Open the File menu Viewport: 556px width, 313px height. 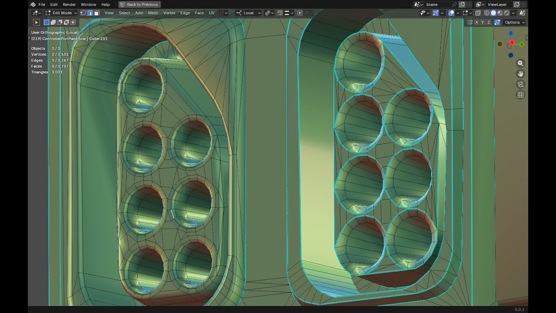pos(42,4)
